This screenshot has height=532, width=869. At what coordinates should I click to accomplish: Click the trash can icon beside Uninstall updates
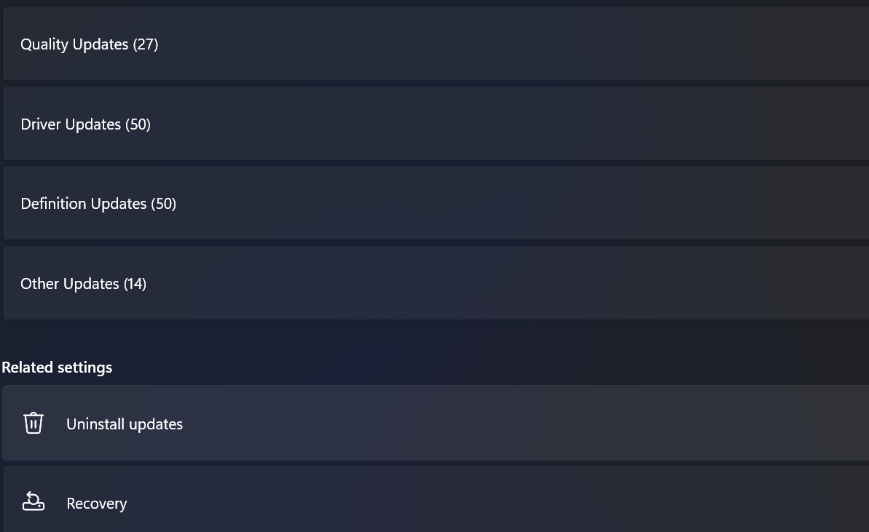(34, 424)
